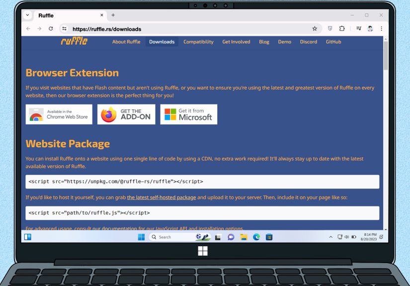Click the Website Package heading
410x286 pixels.
[x=68, y=144]
